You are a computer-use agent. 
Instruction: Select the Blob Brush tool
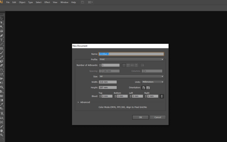tap(2, 61)
